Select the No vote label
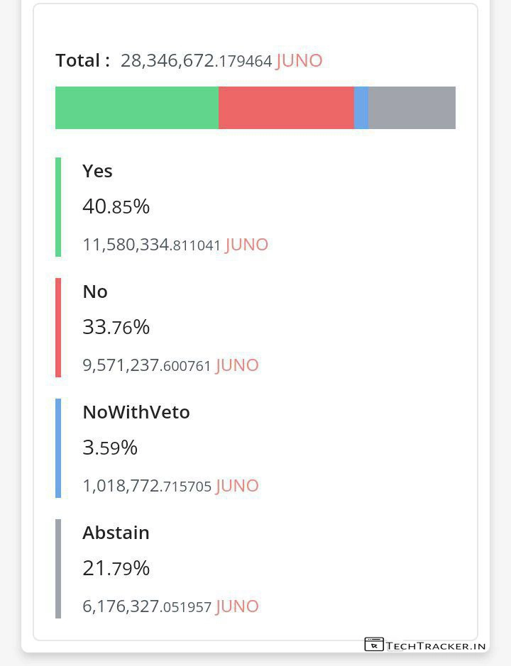The height and width of the screenshot is (666, 511). pos(95,292)
